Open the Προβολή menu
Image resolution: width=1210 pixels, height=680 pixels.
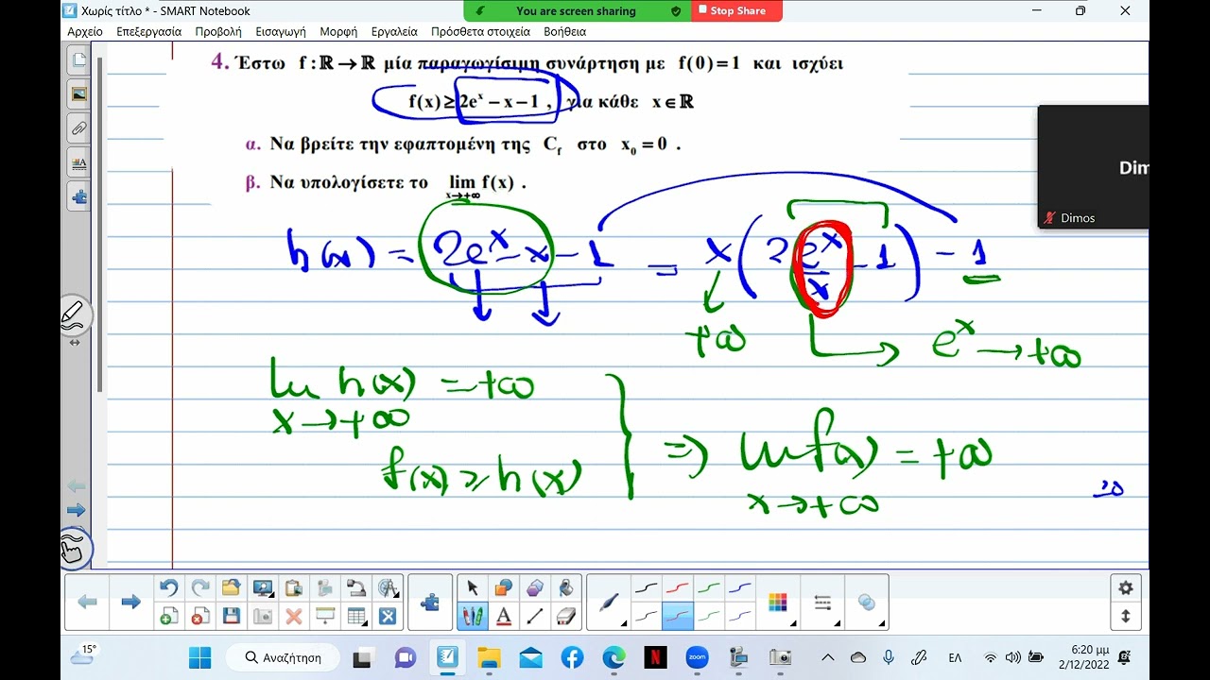[218, 31]
